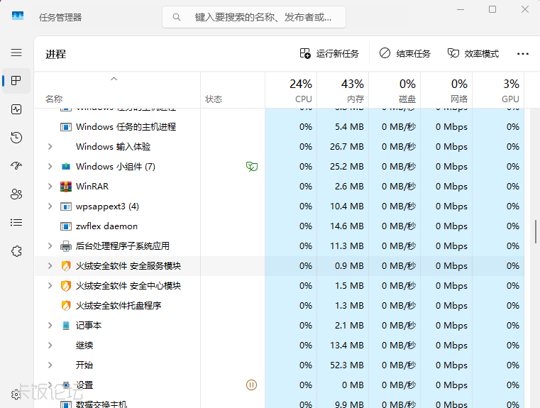Click 52.3 MB memory value for 开始

click(x=347, y=365)
